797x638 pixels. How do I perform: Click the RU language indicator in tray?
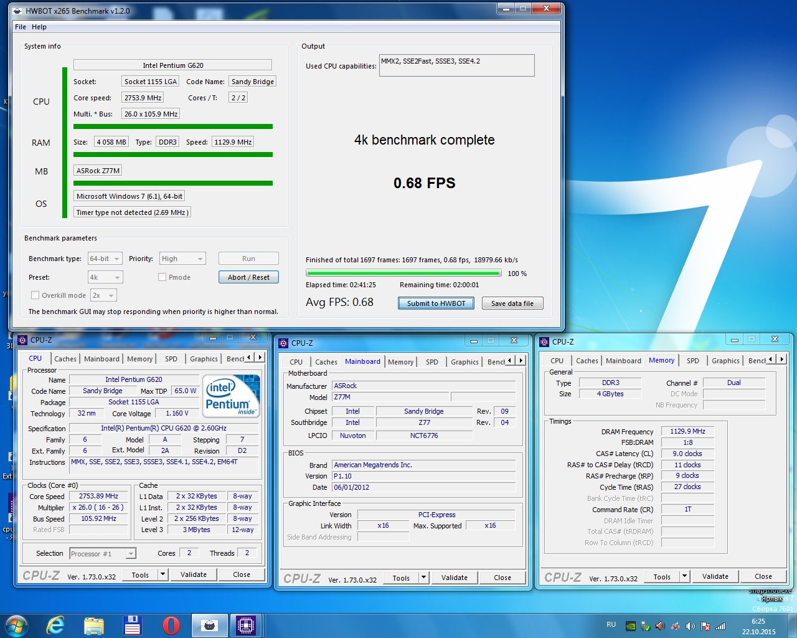click(611, 624)
